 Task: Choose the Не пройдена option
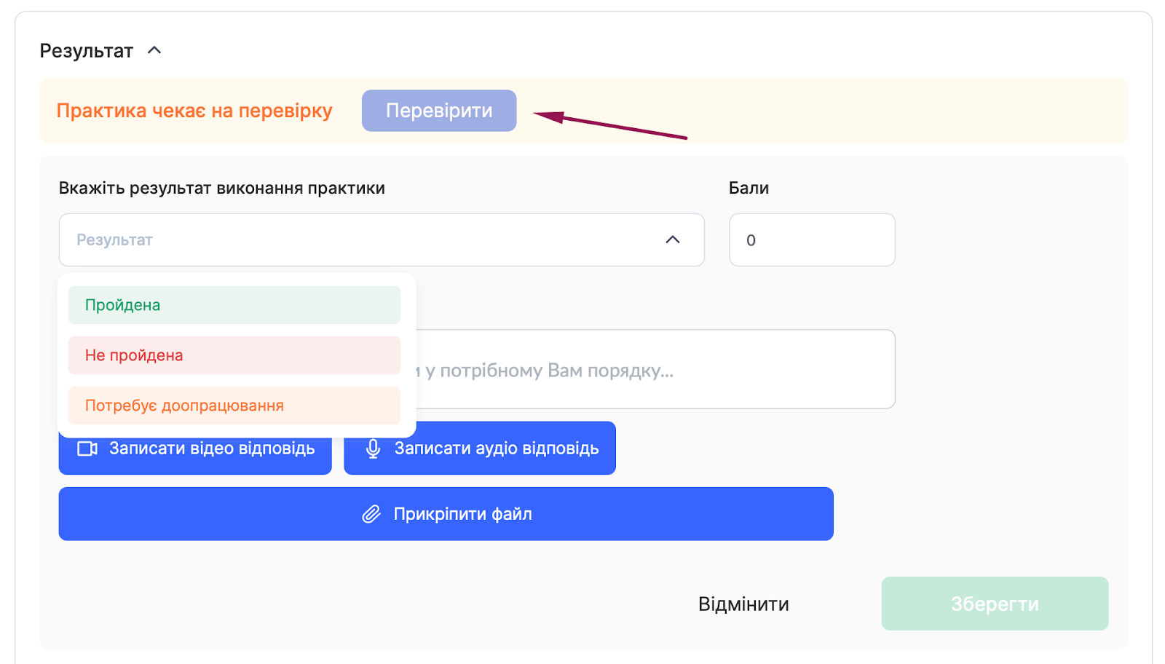[x=234, y=355]
